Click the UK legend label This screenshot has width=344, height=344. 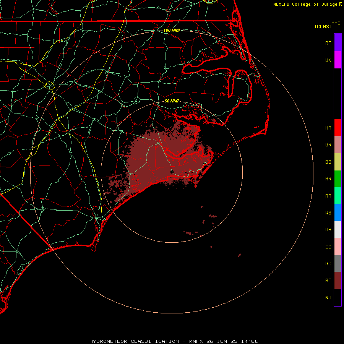click(x=328, y=60)
